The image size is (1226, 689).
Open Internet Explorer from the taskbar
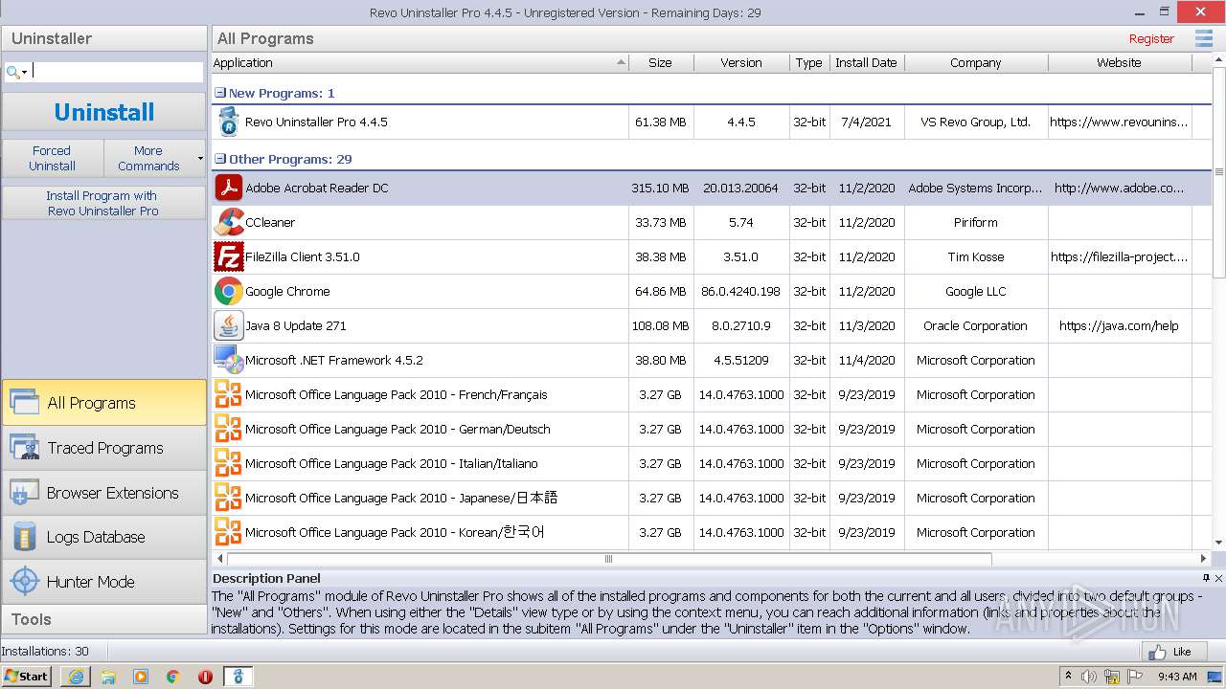[76, 677]
